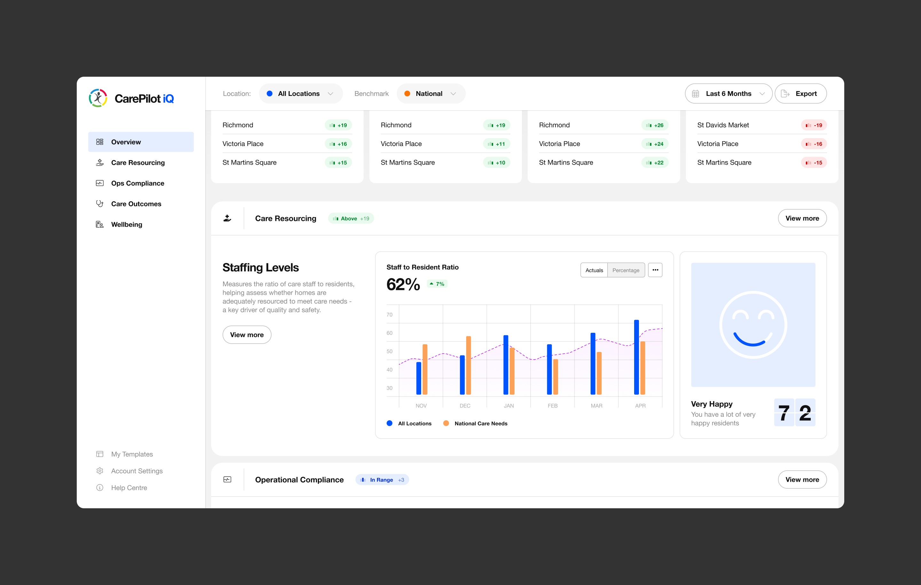Click the blue APR bar in chart
921x585 pixels.
(636, 357)
